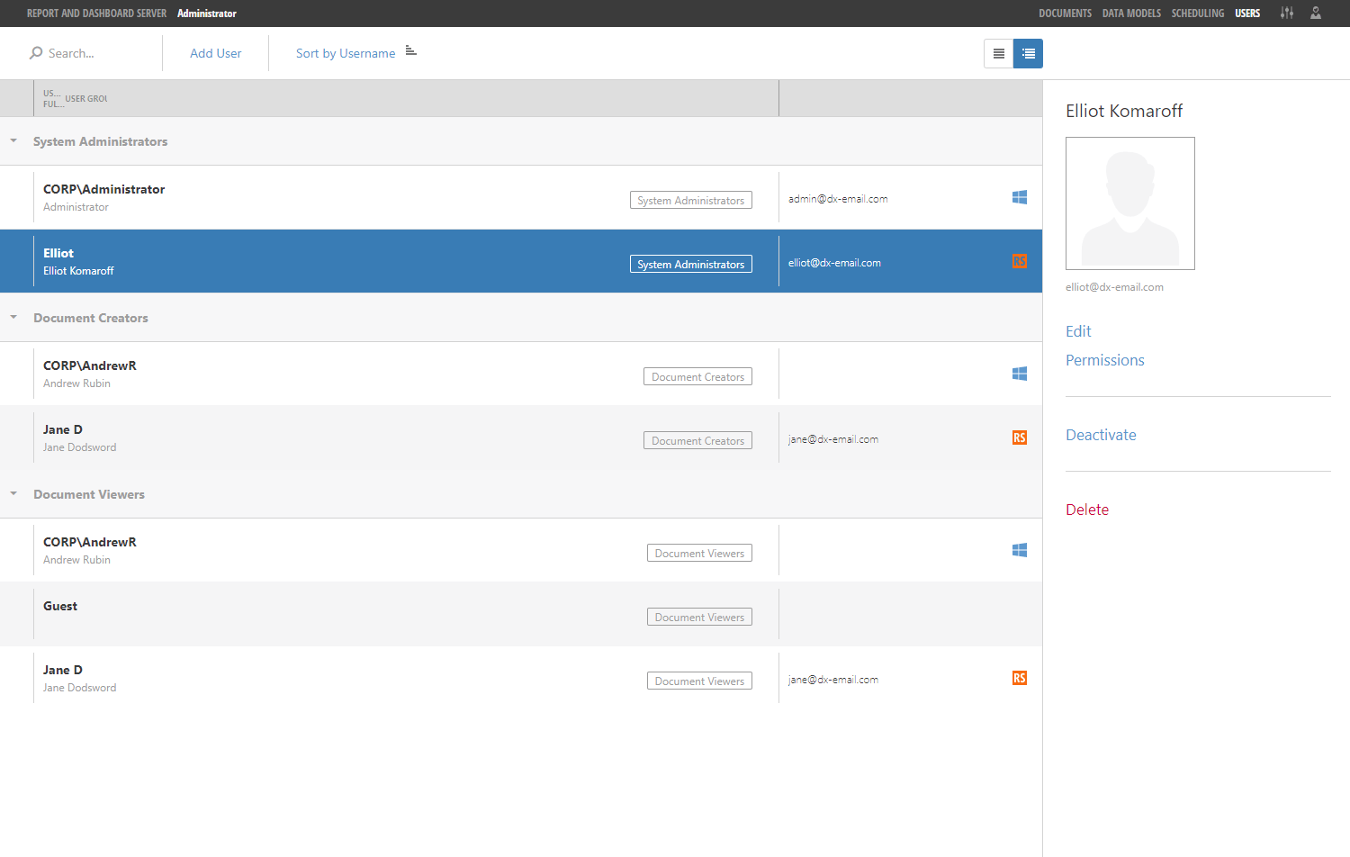
Task: Toggle System Administrators tag on Elliot's row
Action: [x=690, y=264]
